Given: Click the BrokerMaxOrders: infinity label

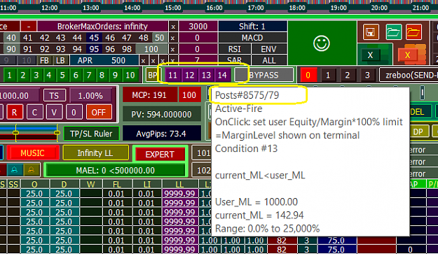Looking at the screenshot, I should click(102, 27).
